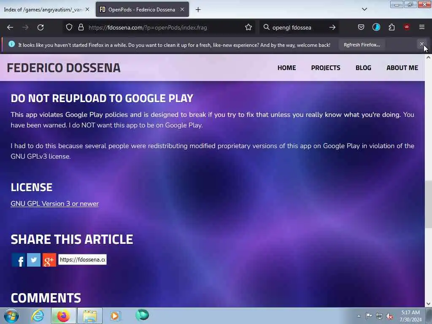Viewport: 432px width, 324px height.
Task: Open the ABOUT ME menu item
Action: click(x=402, y=68)
